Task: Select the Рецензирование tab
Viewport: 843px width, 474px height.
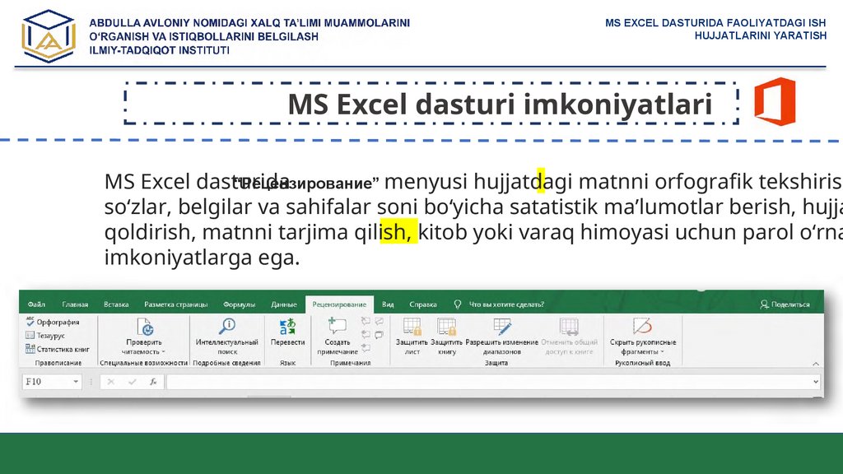Action: (339, 304)
